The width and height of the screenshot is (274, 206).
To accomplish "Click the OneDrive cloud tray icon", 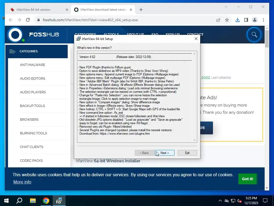I will click(x=227, y=201).
